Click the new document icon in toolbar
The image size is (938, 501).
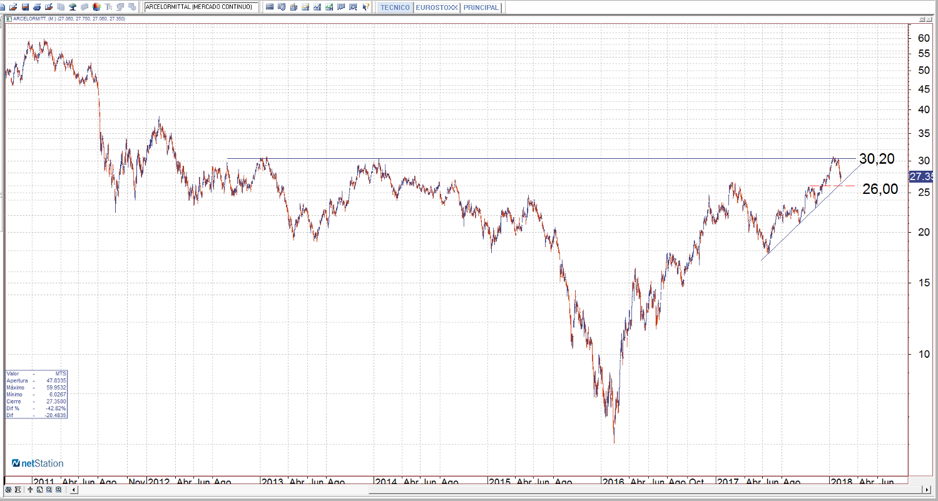point(4,7)
